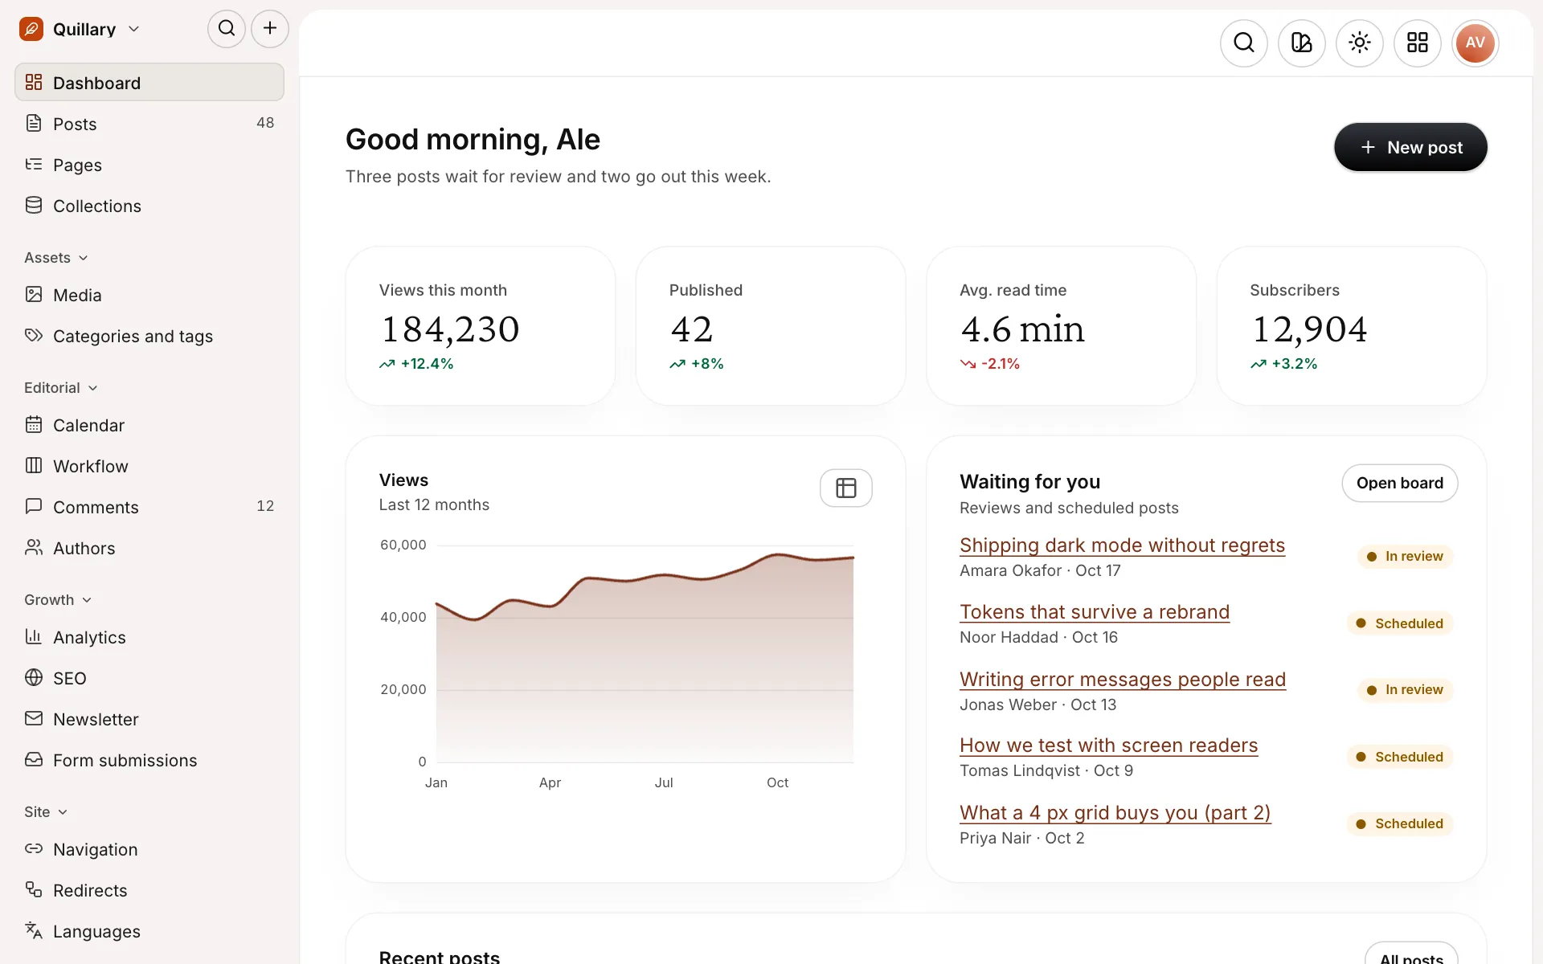Click the Subscribers stat card
Screen dimensions: 1543x964
(1352, 326)
